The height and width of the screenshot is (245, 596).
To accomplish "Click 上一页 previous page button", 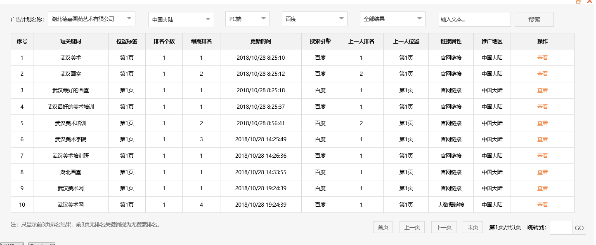I will (x=412, y=227).
